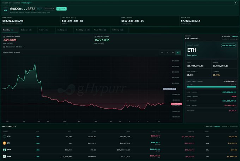Click the HYPE PnL $239,551.05
The image size is (240, 161).
pos(155,149)
